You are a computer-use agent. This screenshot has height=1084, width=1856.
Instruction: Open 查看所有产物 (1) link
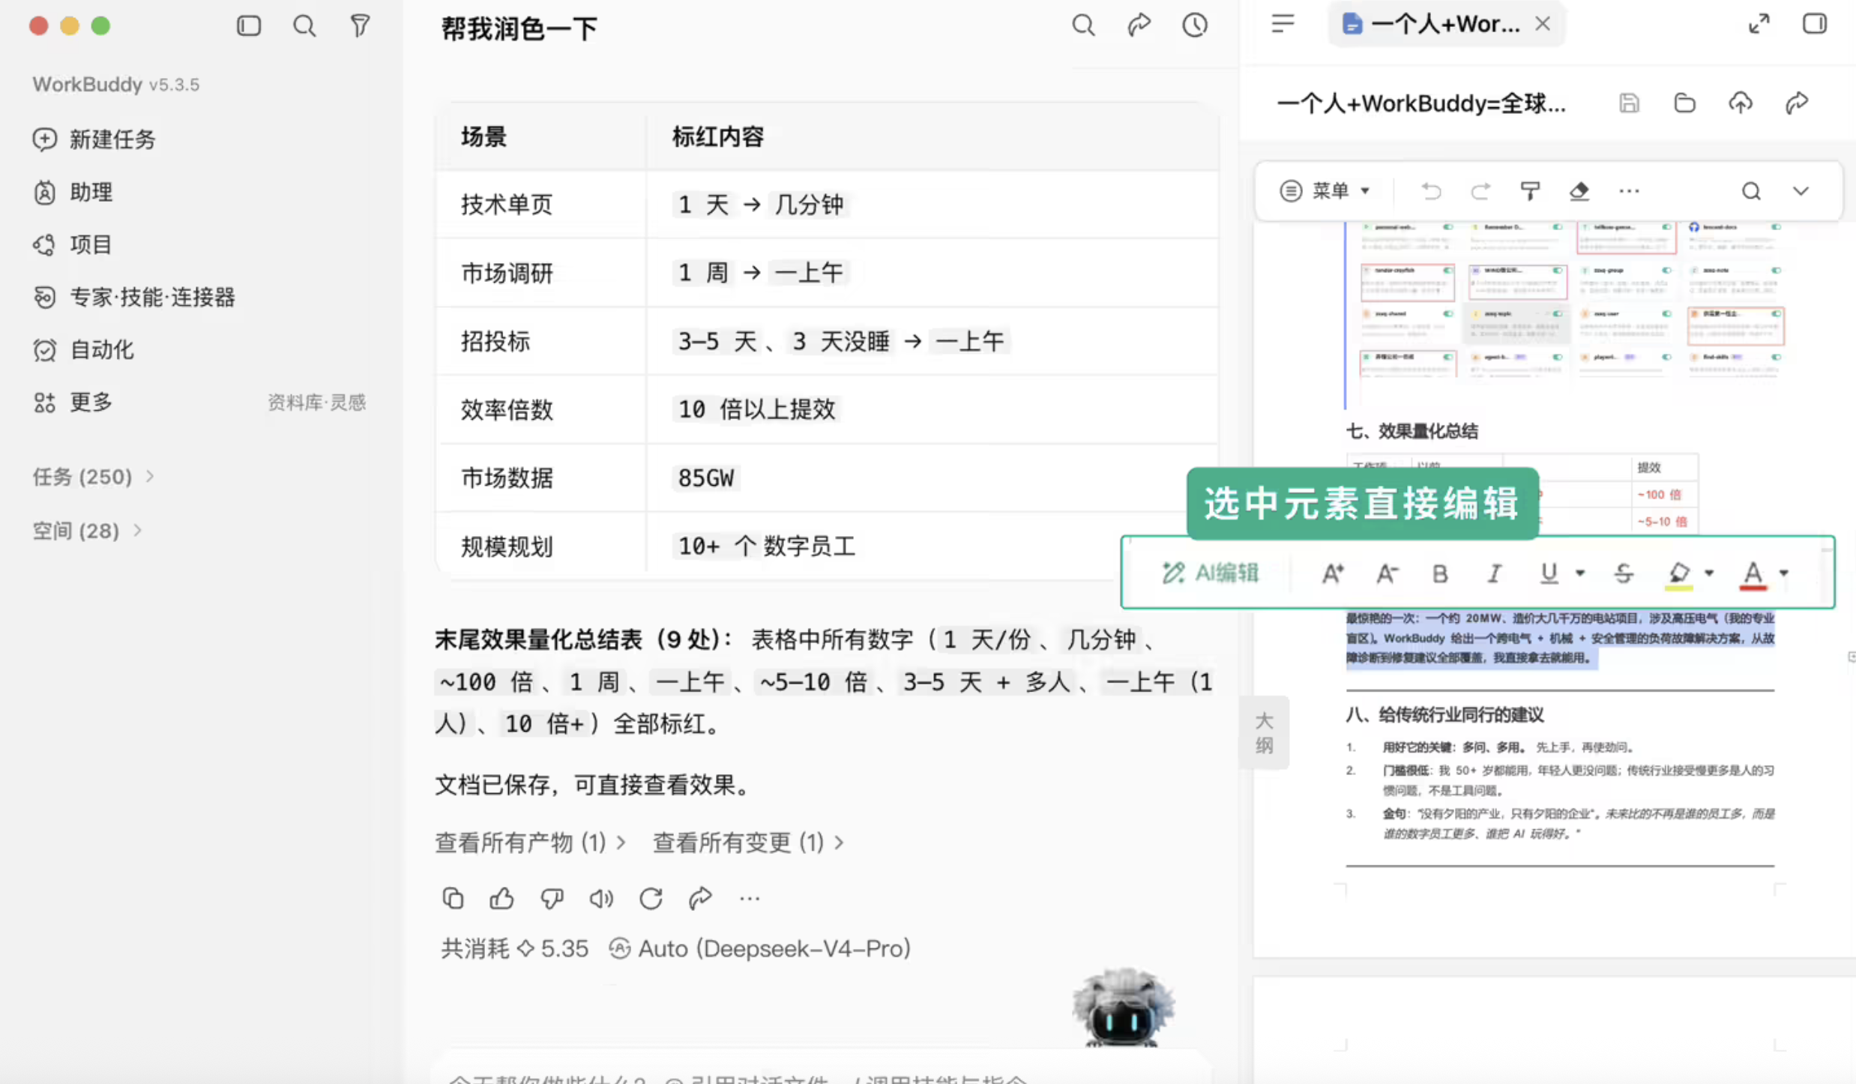click(x=531, y=843)
